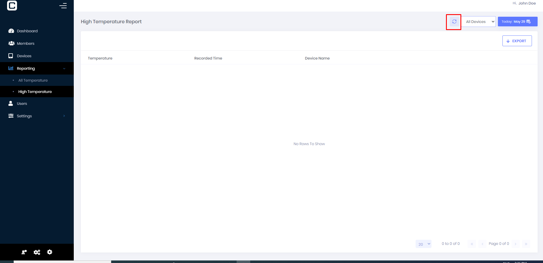Click the notification person icon at sidebar bottom
The image size is (543, 263).
[x=24, y=252]
